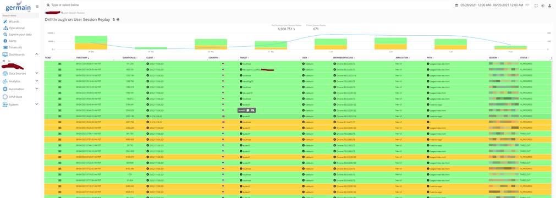Click the print icon beside dashboard title

118,19
